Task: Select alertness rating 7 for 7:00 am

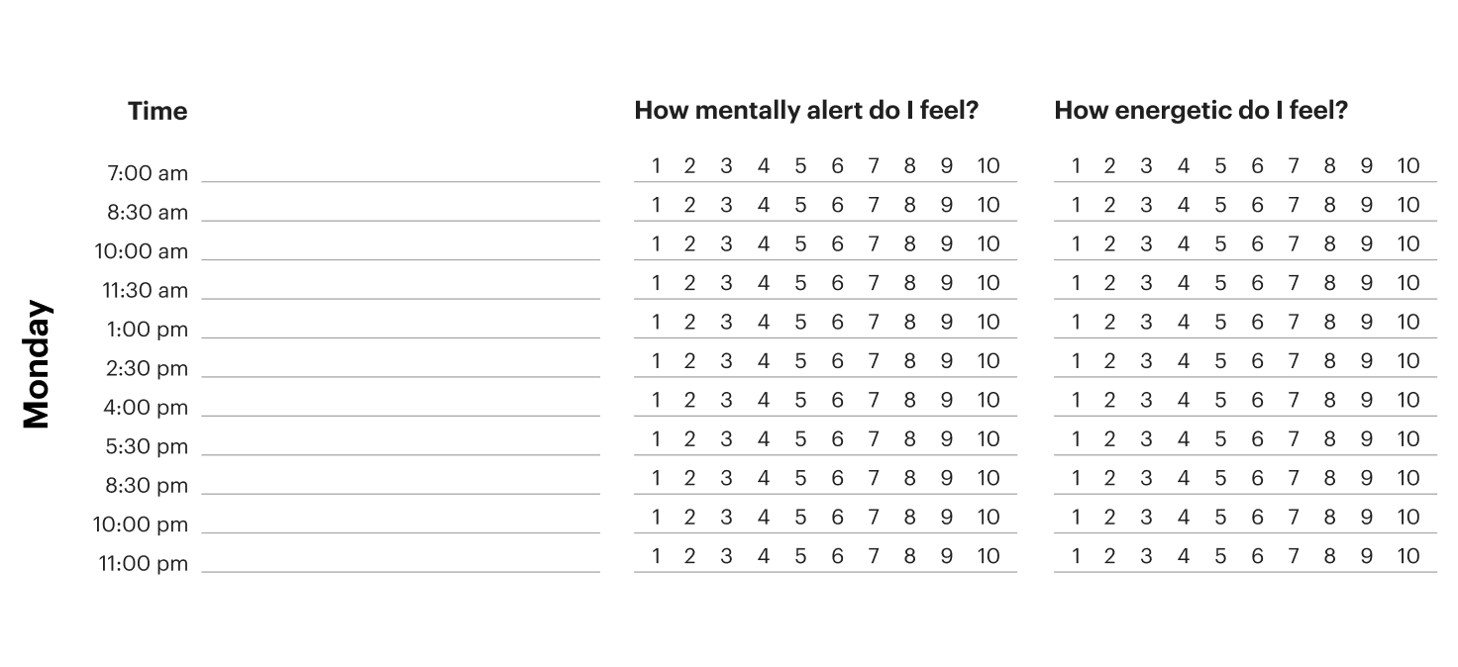Action: click(x=874, y=166)
